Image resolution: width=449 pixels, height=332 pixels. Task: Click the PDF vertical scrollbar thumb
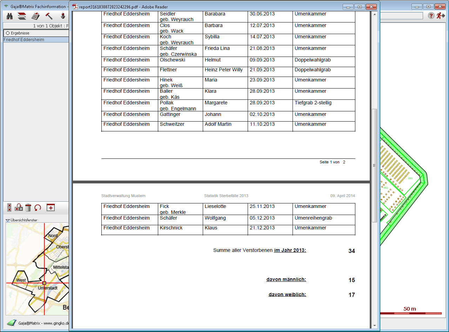coord(374,165)
